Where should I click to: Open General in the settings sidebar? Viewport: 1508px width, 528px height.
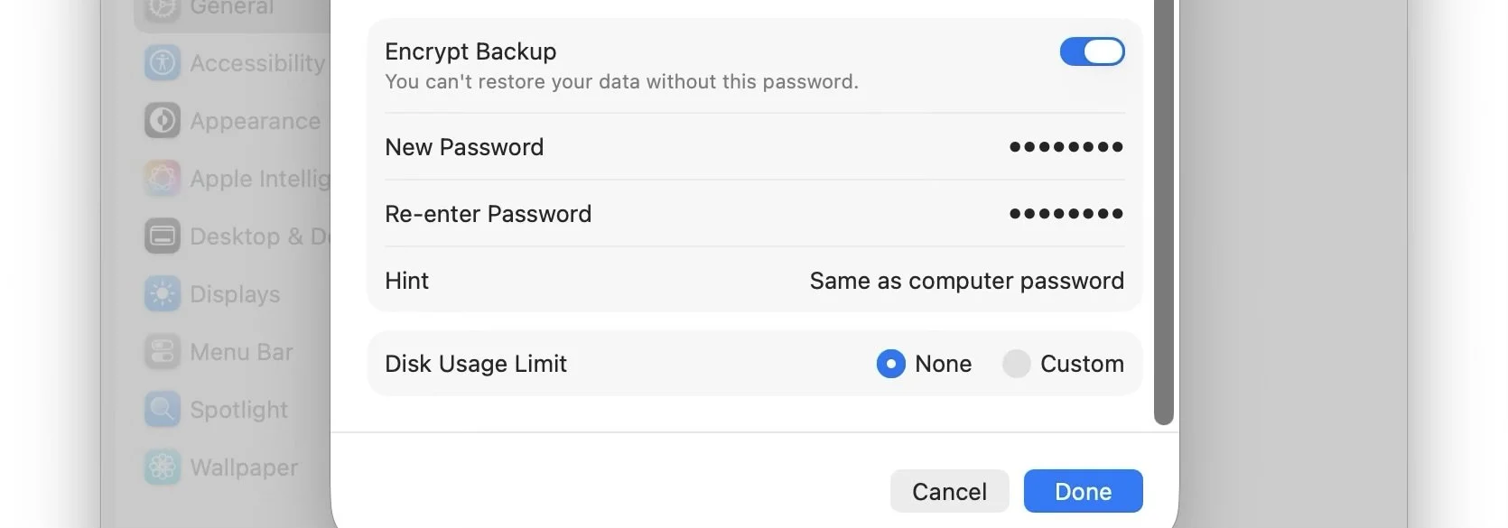231,9
